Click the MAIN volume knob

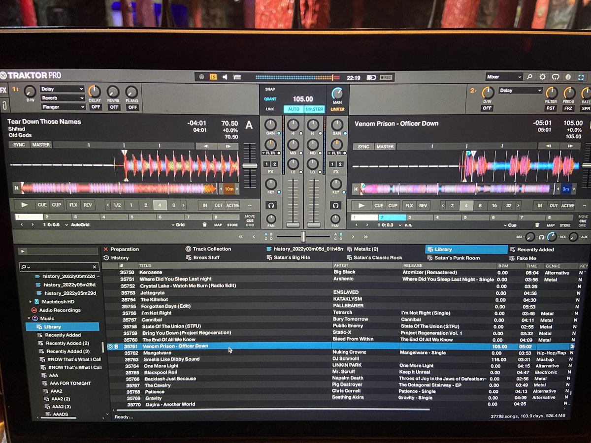pos(337,93)
